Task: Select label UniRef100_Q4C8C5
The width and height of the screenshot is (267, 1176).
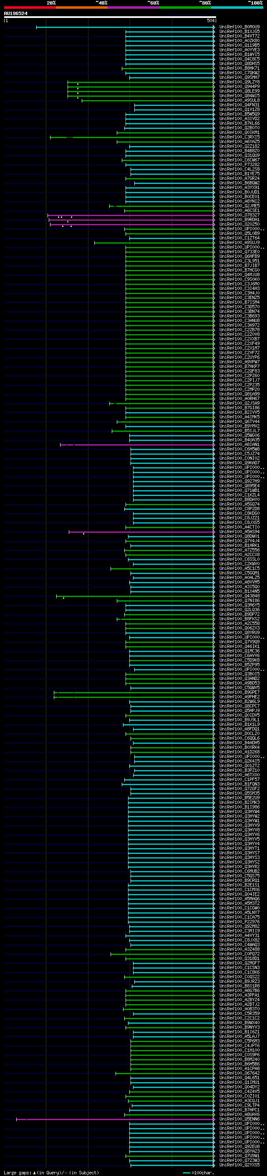Action: [x=239, y=59]
